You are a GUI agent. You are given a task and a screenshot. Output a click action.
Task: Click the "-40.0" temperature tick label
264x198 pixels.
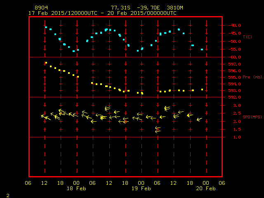(x=234, y=26)
